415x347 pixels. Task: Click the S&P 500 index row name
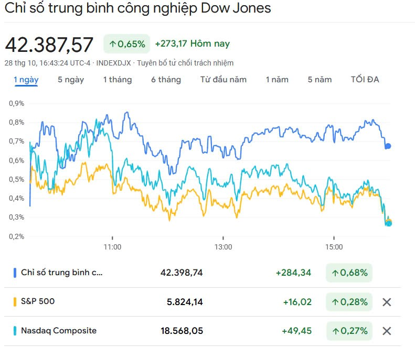pos(38,301)
